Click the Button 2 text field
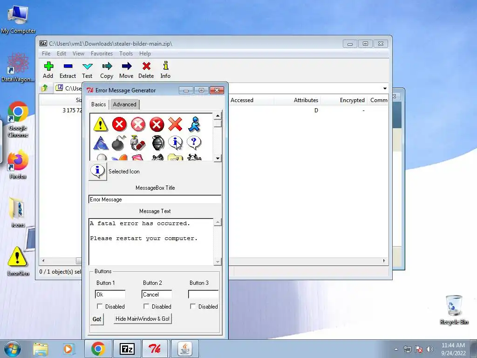The width and height of the screenshot is (477, 358). [x=157, y=295]
